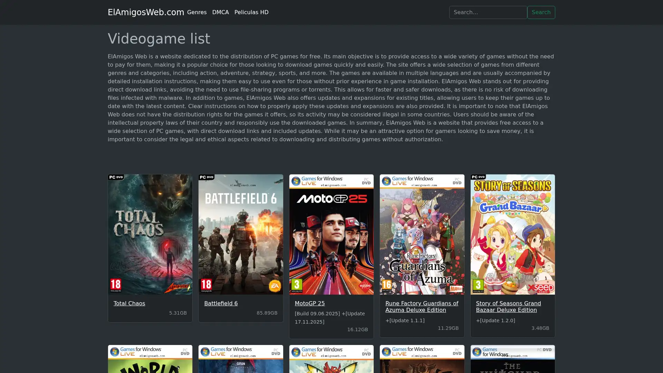The image size is (663, 373).
Task: Click the Search button
Action: click(x=541, y=12)
